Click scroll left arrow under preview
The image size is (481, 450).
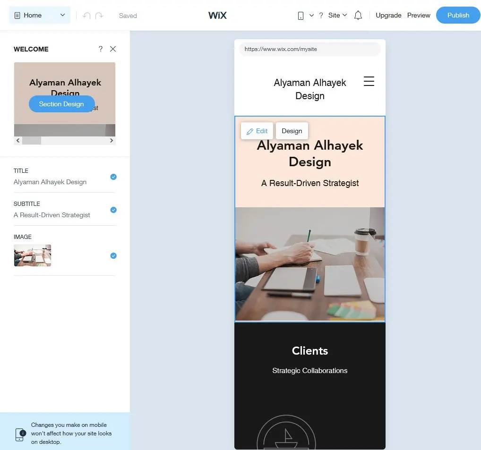point(18,140)
